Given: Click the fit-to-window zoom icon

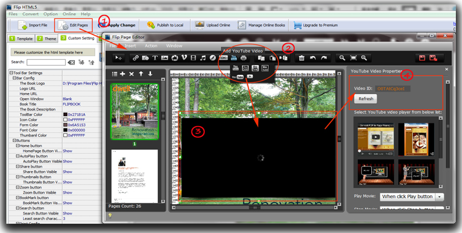Looking at the screenshot, I should [353, 58].
